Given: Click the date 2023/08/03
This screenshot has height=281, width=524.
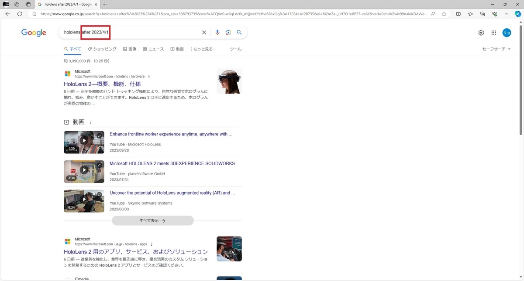Looking at the screenshot, I should [119, 209].
